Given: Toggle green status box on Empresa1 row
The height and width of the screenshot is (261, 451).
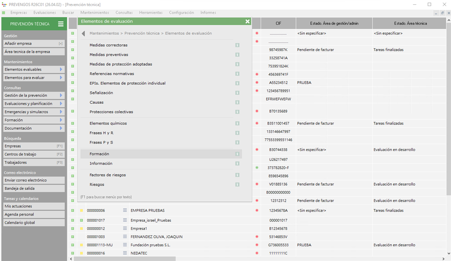Looking at the screenshot, I should point(73,228).
